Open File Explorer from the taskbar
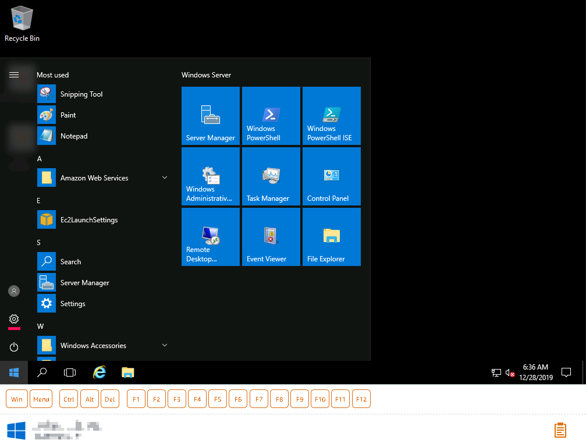Viewport: 586px width, 447px height. [x=128, y=372]
